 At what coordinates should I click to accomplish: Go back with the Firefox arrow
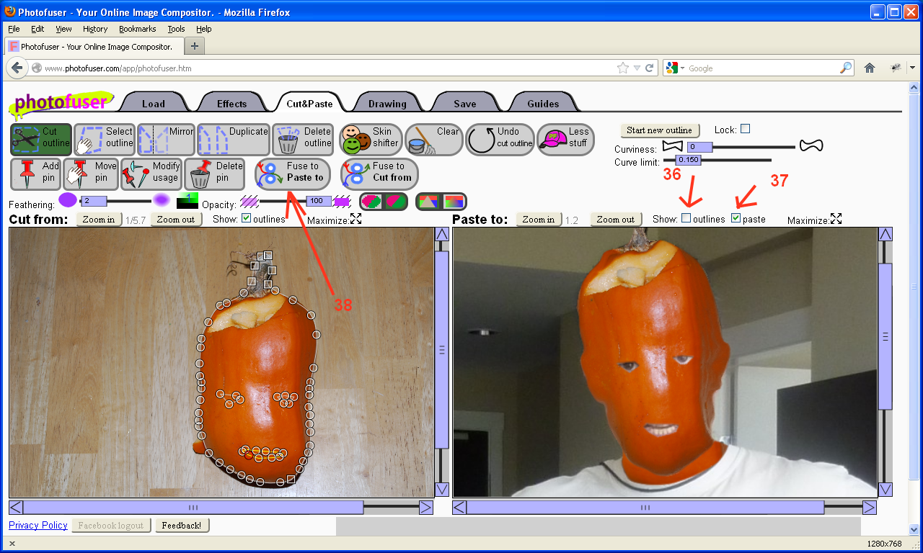click(x=17, y=68)
